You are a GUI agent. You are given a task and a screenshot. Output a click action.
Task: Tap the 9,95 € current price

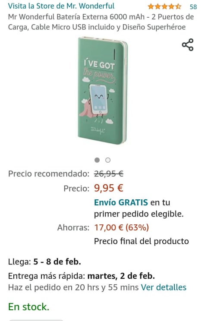coord(108,188)
